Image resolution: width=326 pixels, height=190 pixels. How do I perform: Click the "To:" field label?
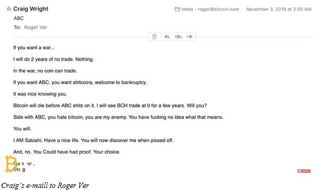[17, 27]
